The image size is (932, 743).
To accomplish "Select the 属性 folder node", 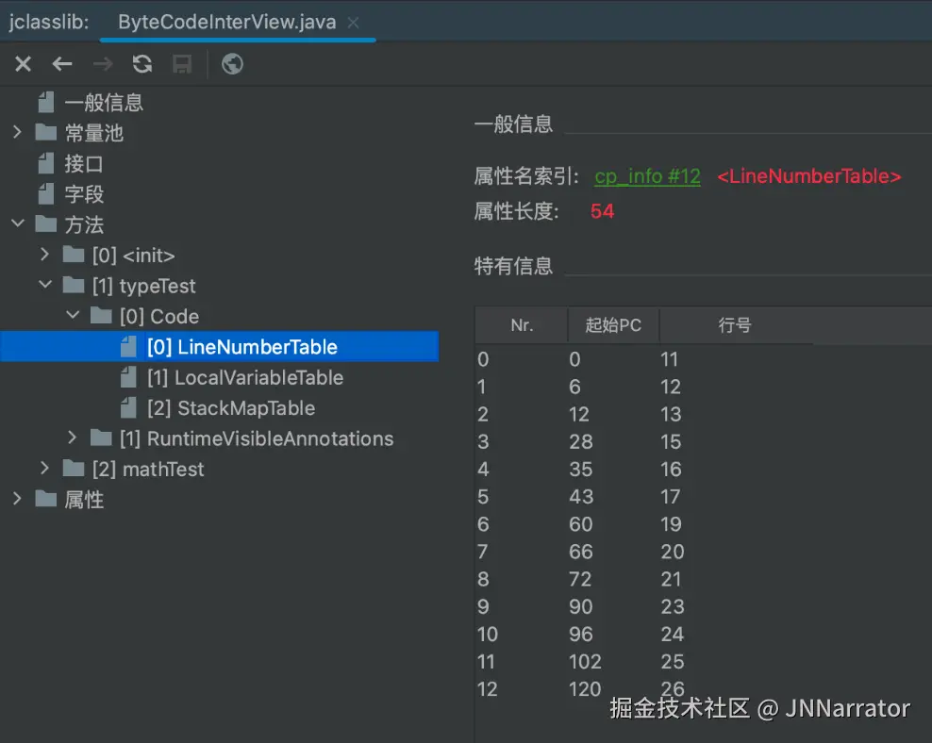I will [x=84, y=500].
